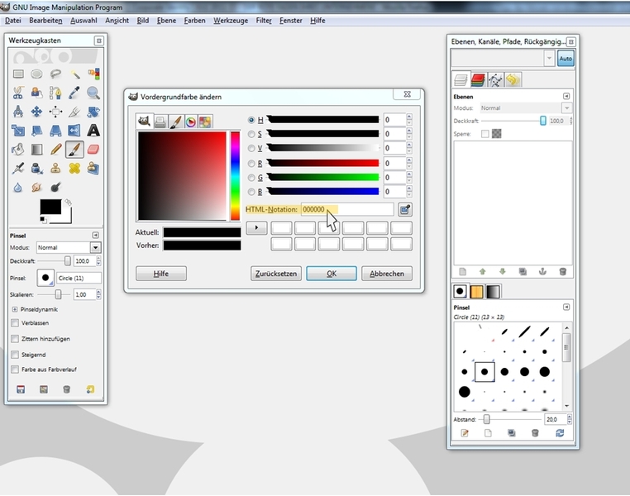
Task: Click the Zurücksetzen button
Action: click(x=276, y=274)
